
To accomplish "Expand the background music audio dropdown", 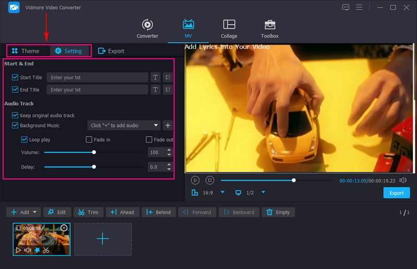I will (156, 125).
